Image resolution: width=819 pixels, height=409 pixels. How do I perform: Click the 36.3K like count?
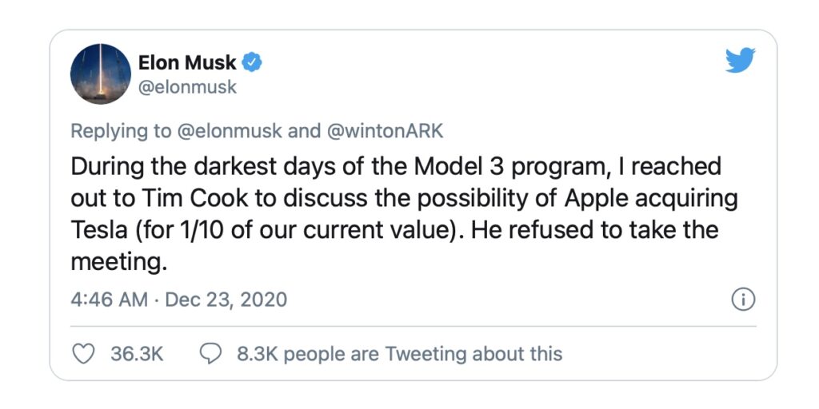coord(137,354)
